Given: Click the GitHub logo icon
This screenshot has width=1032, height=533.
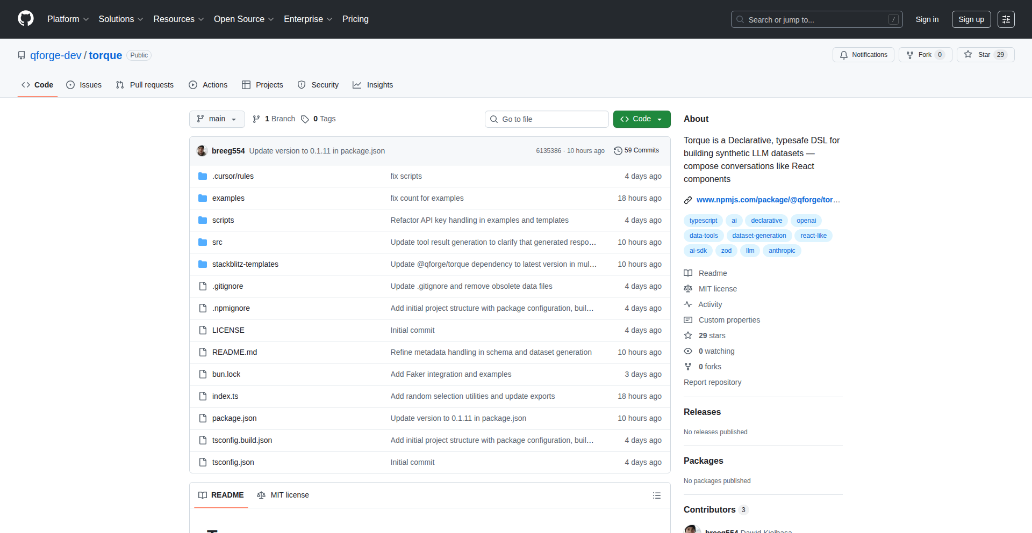Looking at the screenshot, I should coord(26,19).
